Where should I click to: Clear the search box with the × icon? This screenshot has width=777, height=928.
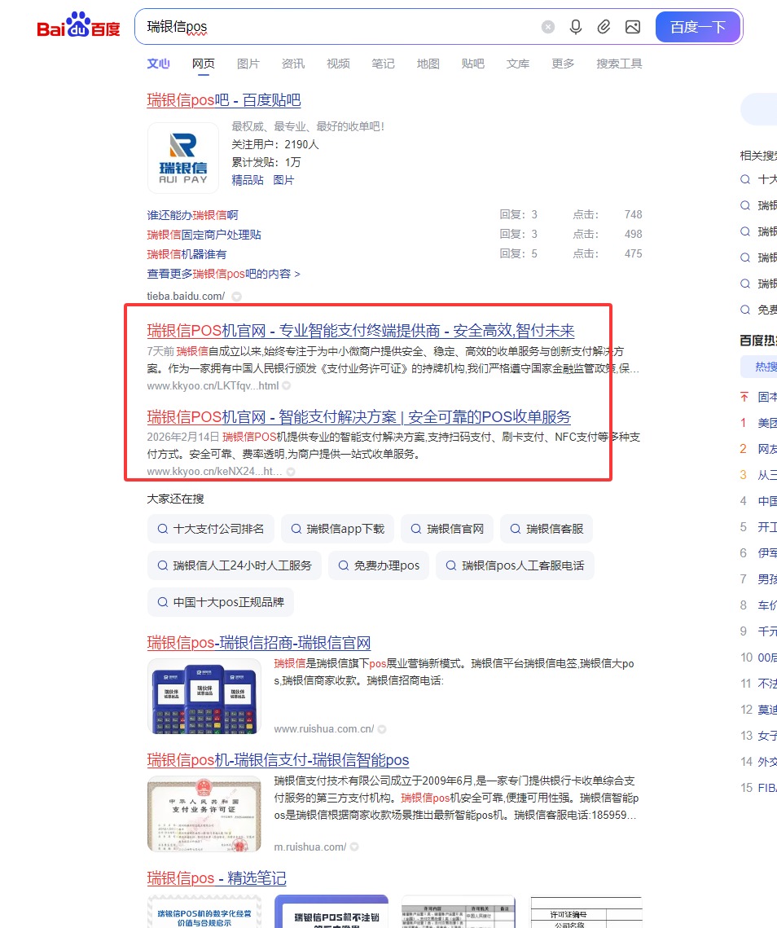tap(547, 27)
